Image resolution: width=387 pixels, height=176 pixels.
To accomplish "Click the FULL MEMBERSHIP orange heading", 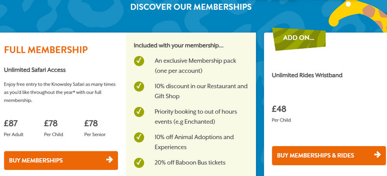I will pyautogui.click(x=46, y=50).
